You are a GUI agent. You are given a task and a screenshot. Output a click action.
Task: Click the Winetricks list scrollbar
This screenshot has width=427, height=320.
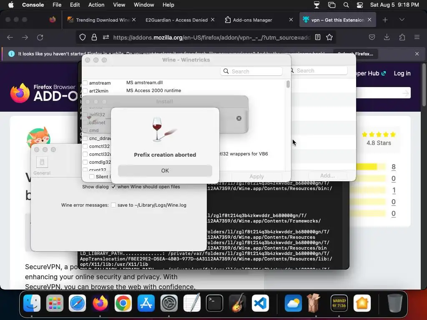(x=288, y=84)
